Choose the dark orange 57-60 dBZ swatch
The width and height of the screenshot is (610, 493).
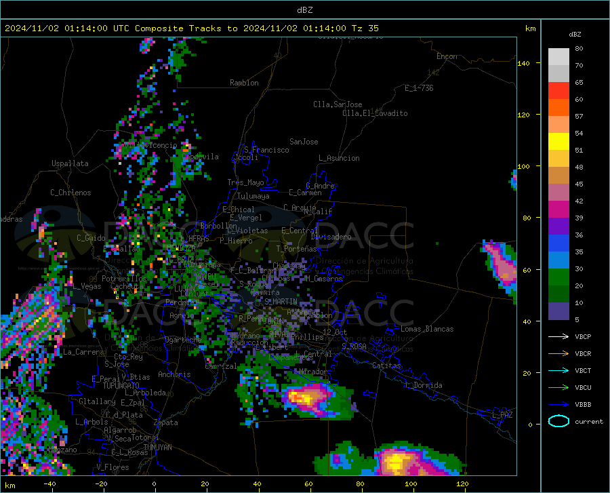coord(558,108)
